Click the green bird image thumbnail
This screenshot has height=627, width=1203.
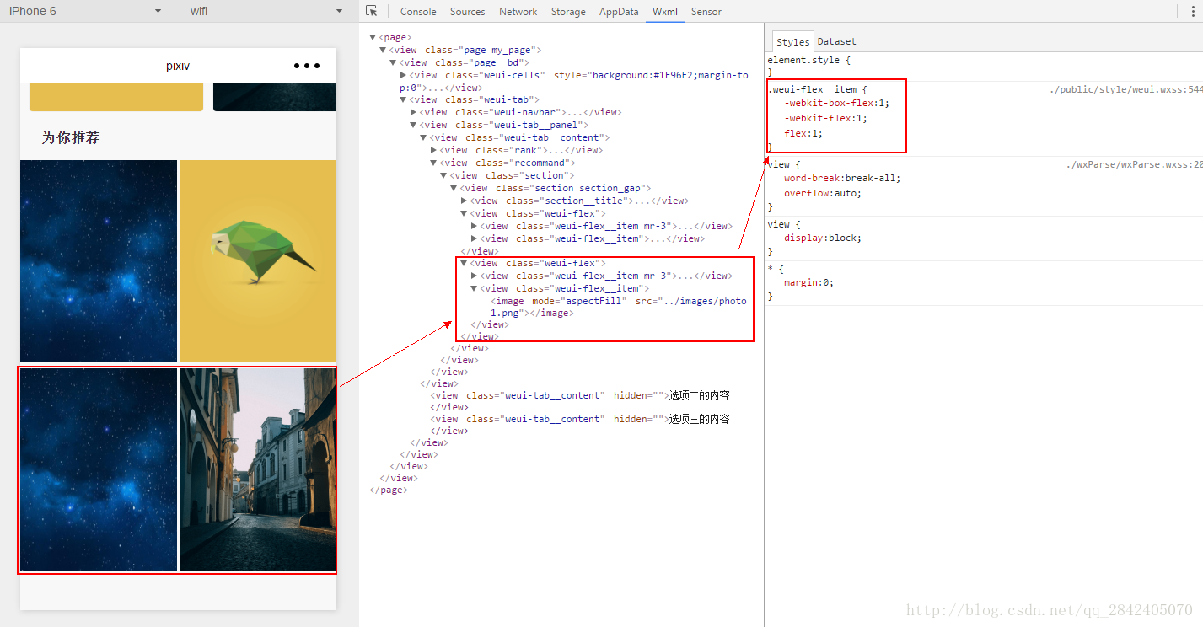point(258,261)
